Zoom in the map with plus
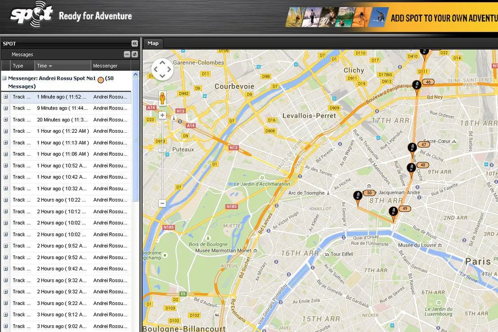The width and height of the screenshot is (498, 332). point(162,115)
